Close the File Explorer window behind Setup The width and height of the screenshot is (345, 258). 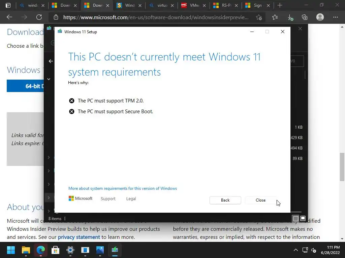pos(300,29)
